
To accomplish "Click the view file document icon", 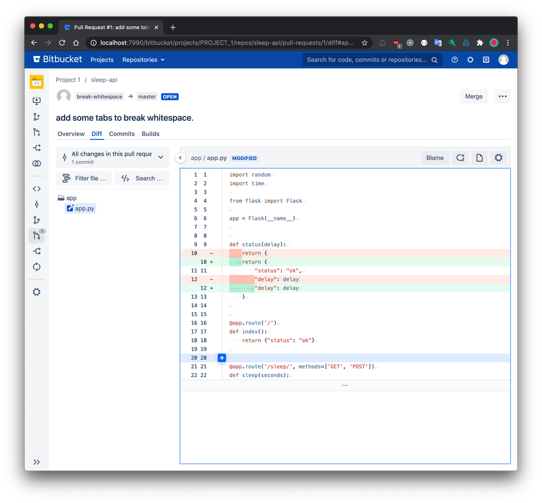I will click(x=479, y=158).
